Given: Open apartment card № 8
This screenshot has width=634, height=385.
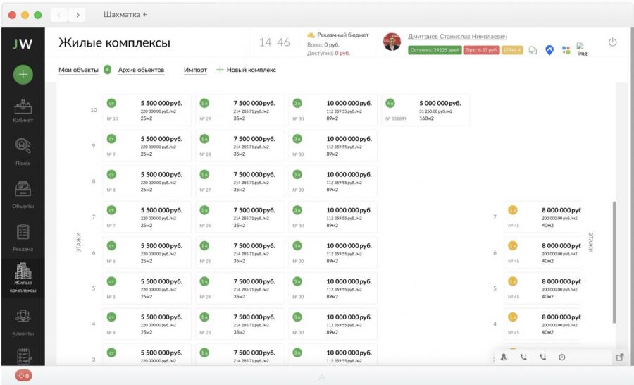Looking at the screenshot, I should coord(147,181).
